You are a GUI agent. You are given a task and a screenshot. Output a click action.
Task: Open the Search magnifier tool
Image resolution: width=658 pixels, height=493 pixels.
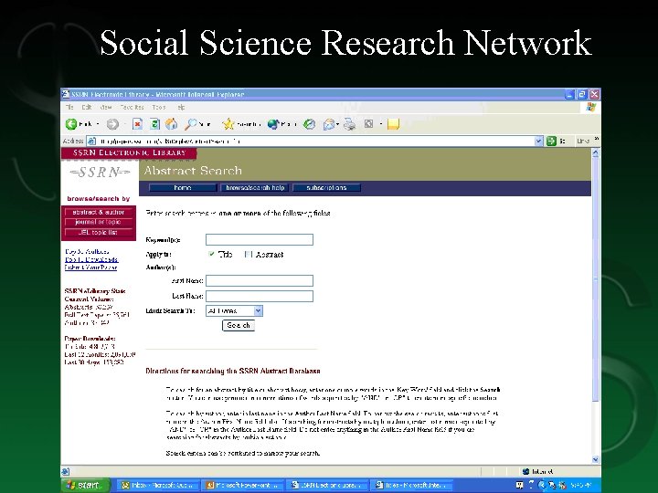click(191, 124)
